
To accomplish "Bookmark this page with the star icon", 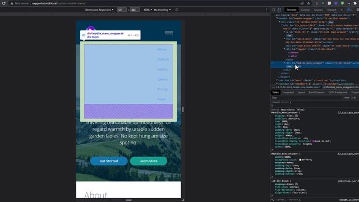I will point(309,3).
